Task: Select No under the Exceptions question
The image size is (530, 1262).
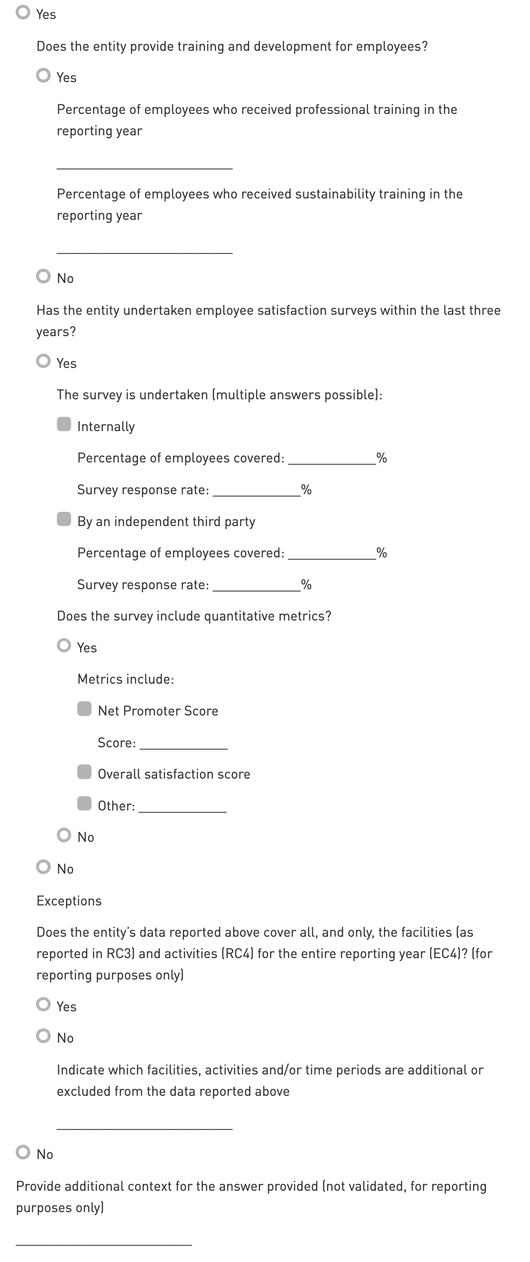Action: [44, 1036]
